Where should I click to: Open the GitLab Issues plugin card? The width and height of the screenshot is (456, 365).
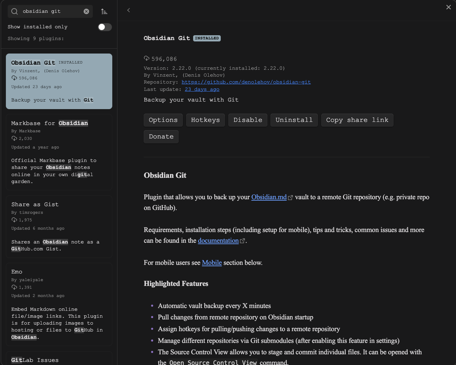click(x=59, y=358)
